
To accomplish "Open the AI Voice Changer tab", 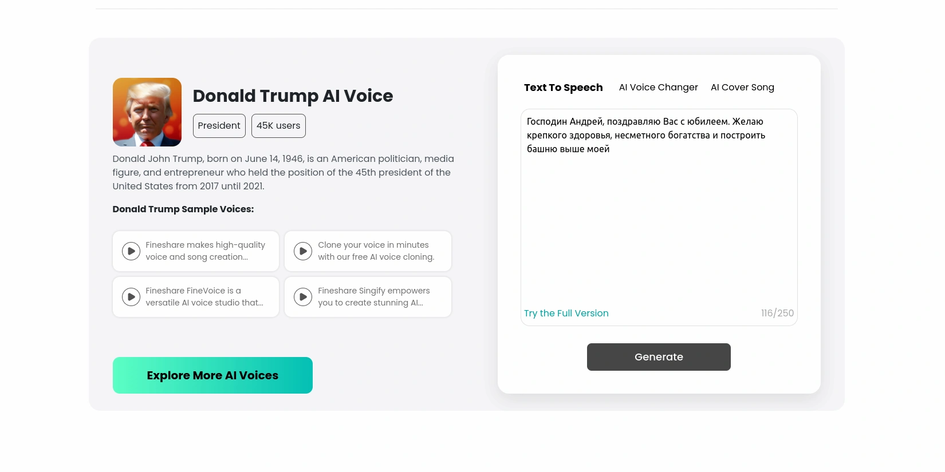I will pyautogui.click(x=658, y=88).
